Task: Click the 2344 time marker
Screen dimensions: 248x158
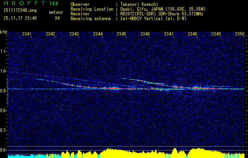Action: (x=98, y=34)
